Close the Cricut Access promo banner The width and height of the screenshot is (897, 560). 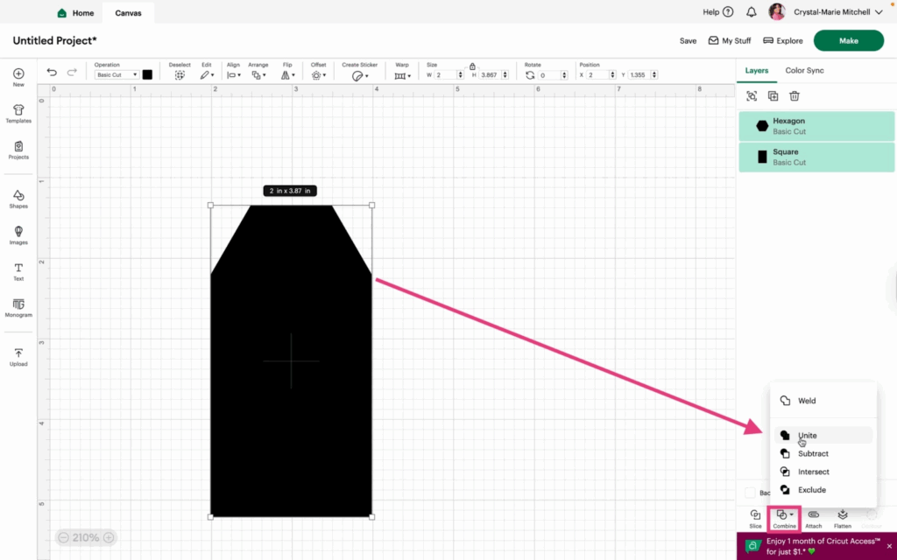tap(889, 546)
